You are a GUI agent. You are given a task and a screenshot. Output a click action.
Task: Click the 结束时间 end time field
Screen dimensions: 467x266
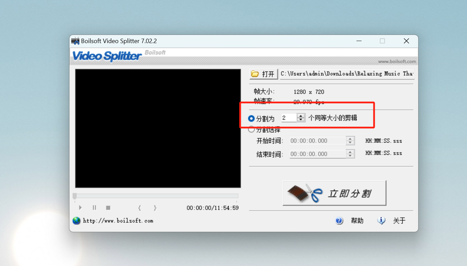click(x=318, y=154)
